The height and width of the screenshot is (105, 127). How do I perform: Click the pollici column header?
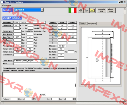[x=72, y=22]
